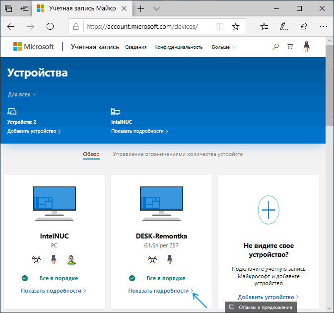The width and height of the screenshot is (334, 313).
Task: Click the Устройства page heading
Action: [38, 73]
